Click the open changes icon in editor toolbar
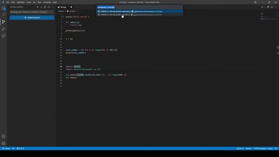This screenshot has height=157, width=279. 268,7
